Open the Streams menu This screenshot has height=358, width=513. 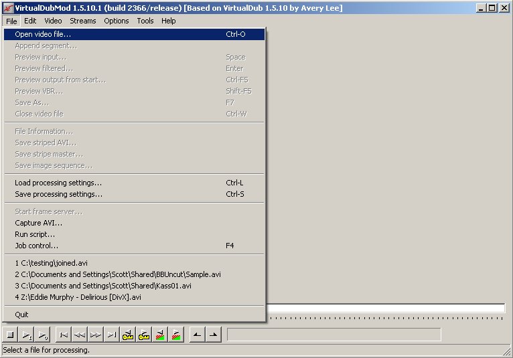point(83,21)
